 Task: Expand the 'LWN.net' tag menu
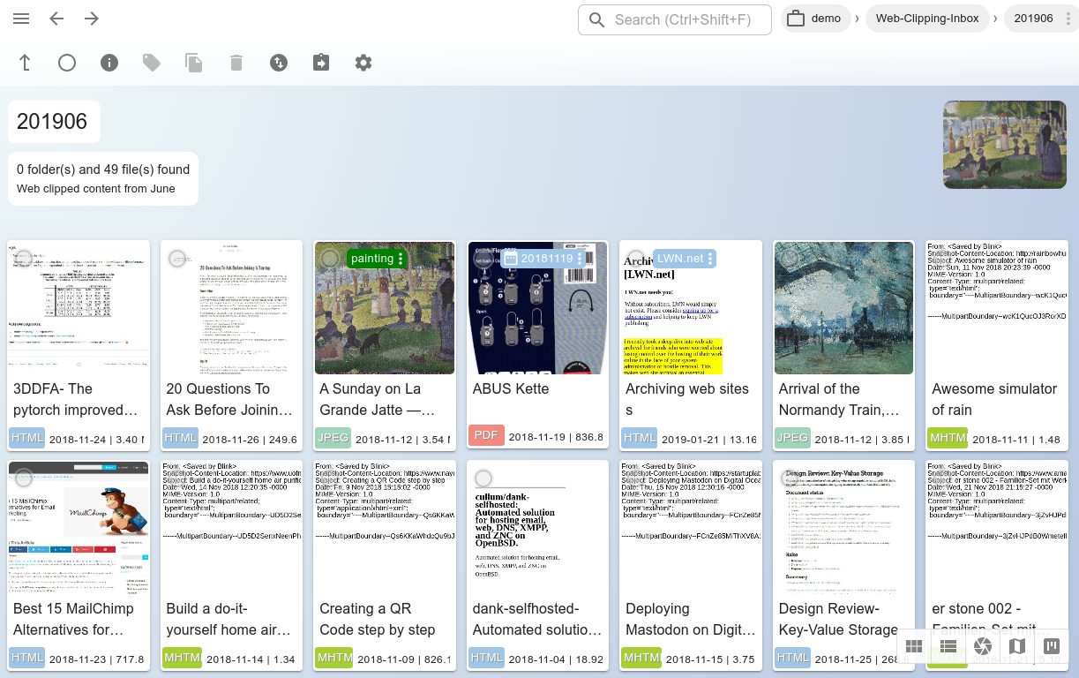(711, 259)
